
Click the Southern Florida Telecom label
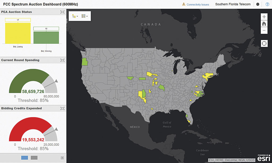[x=233, y=4]
